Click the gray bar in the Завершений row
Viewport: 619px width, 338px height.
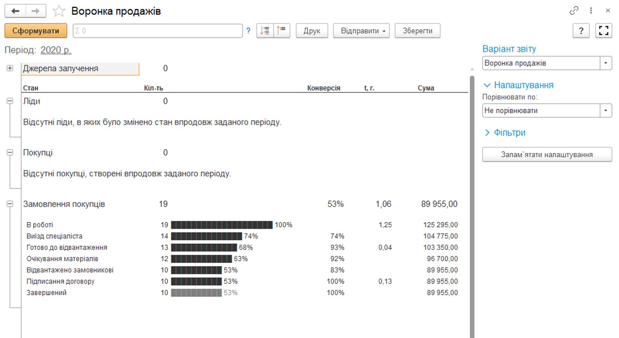196,292
